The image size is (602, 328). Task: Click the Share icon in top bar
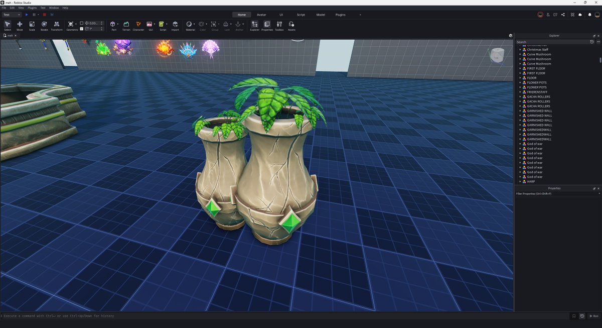pyautogui.click(x=563, y=15)
